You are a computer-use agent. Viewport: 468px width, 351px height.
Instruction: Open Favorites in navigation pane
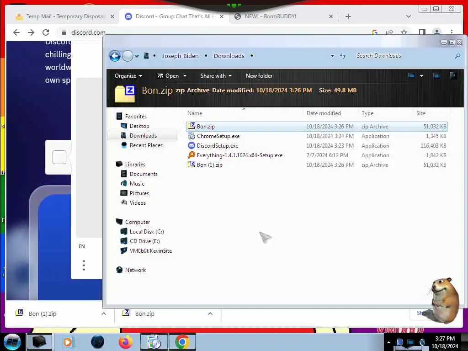point(135,117)
